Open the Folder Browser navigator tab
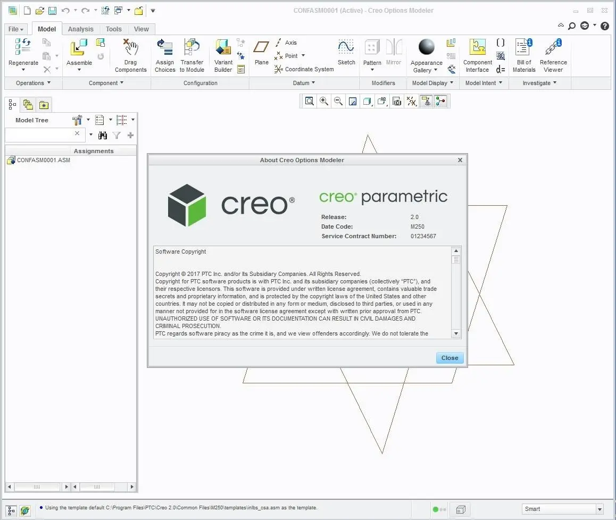 pyautogui.click(x=28, y=105)
